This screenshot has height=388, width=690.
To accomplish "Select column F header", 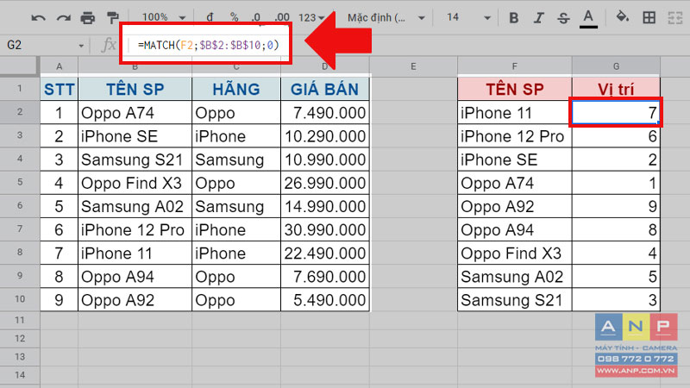I will [514, 66].
